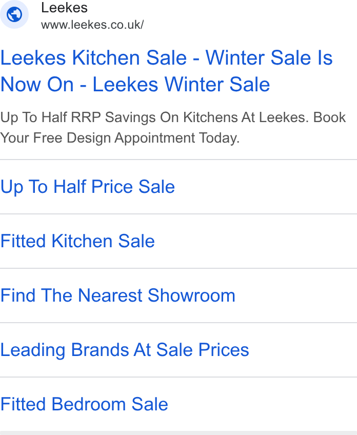Click 'Winter Sale Is' in the headline
The image size is (357, 435).
[x=269, y=57]
